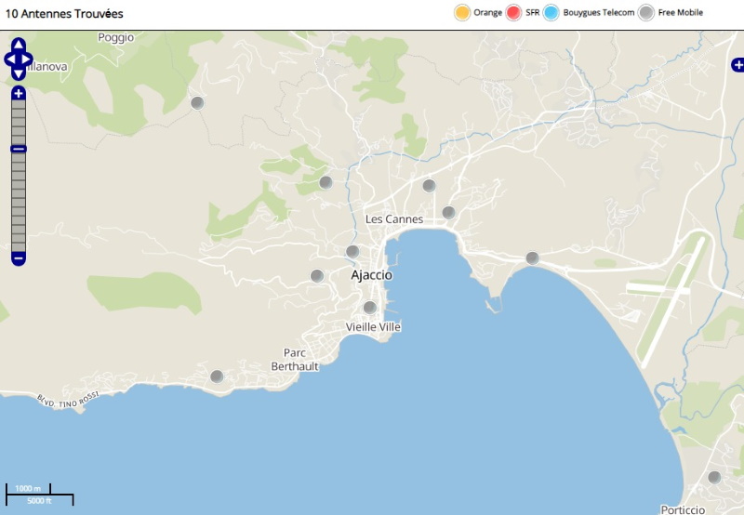Click the zoom slider handle
This screenshot has height=515, width=744.
[x=19, y=149]
